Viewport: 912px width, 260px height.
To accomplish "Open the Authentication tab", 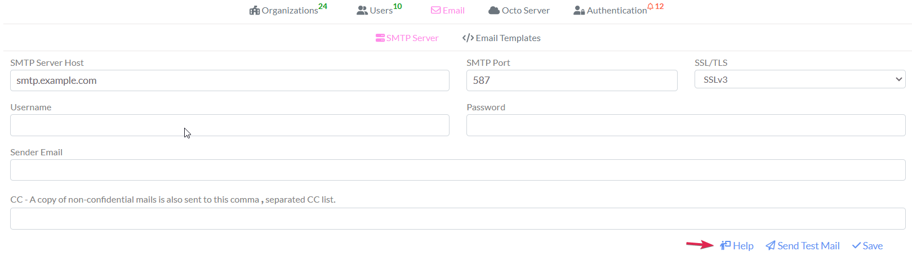I will pyautogui.click(x=616, y=11).
